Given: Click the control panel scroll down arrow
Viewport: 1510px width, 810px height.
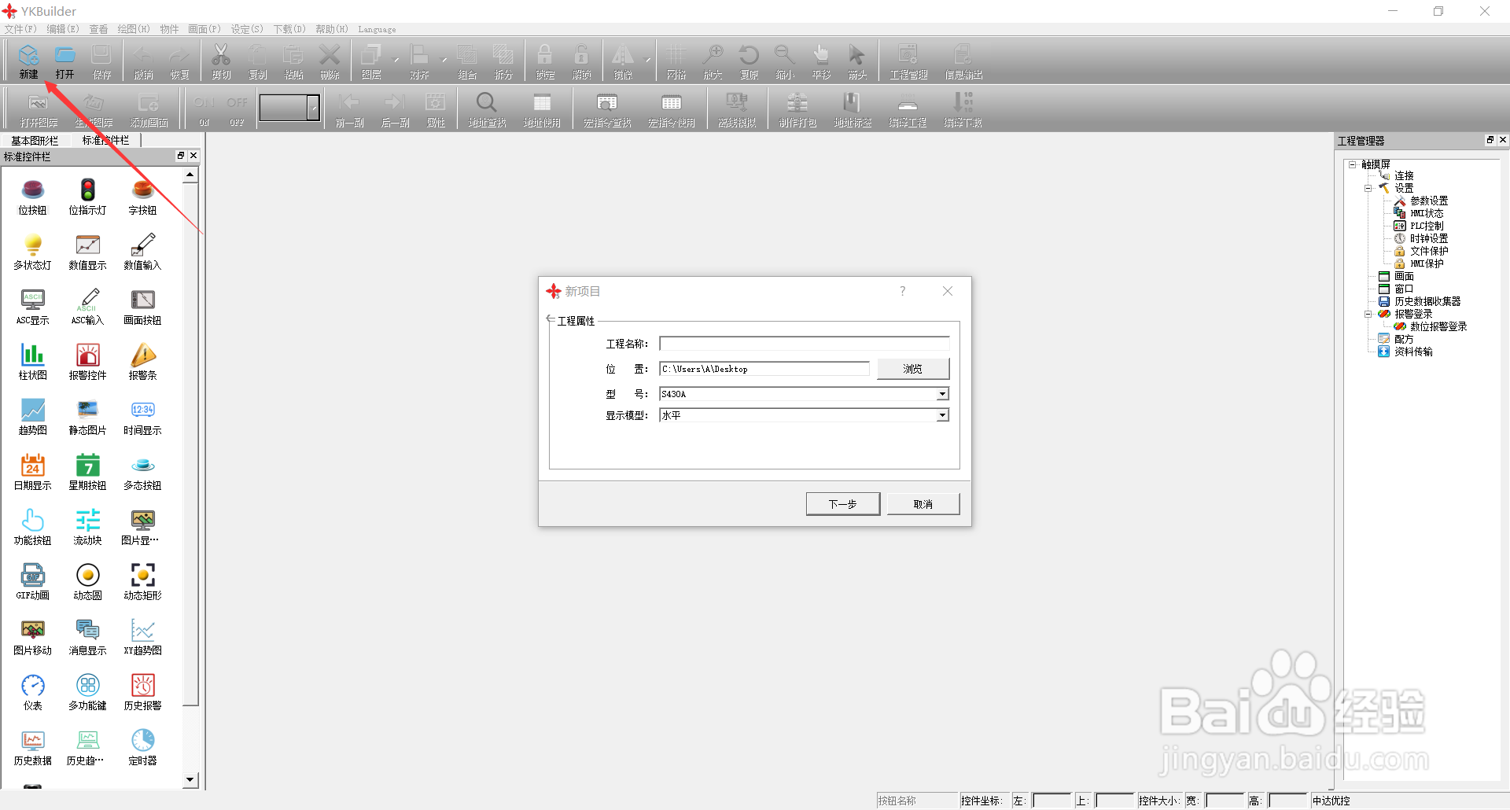Looking at the screenshot, I should 190,780.
